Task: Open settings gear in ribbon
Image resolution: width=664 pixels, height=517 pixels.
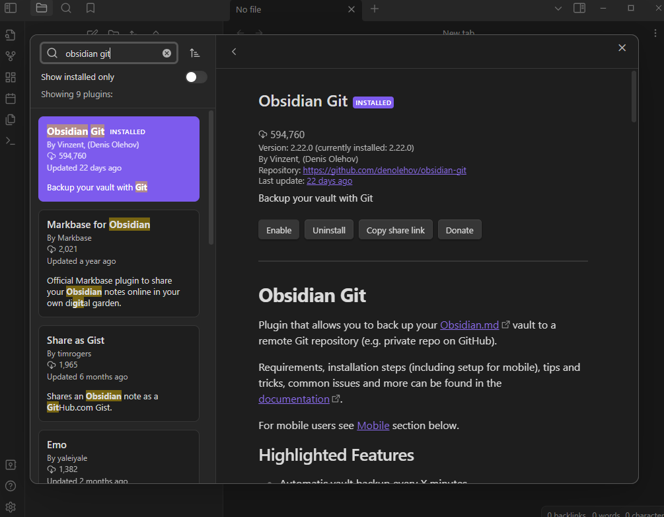Action: coord(11,507)
